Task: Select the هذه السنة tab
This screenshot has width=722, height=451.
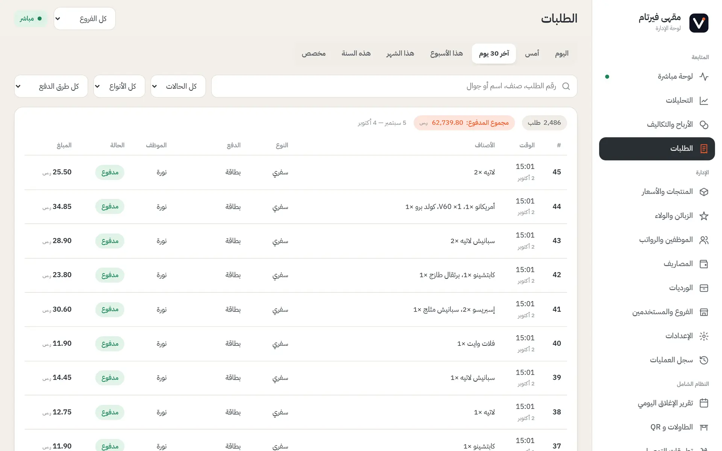Action: click(x=356, y=54)
